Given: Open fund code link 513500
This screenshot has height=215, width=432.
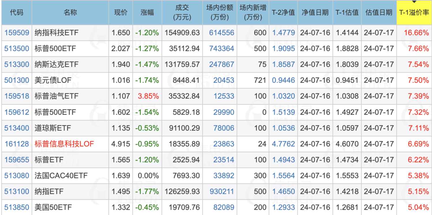Looking at the screenshot, I should 17,49.
